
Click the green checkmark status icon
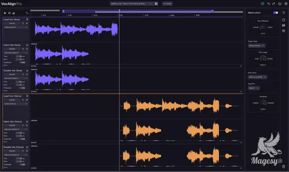coord(262,4)
